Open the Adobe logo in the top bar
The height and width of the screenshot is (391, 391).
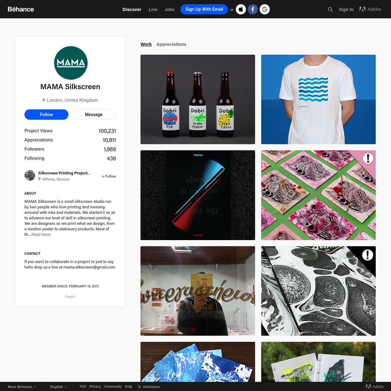(370, 9)
